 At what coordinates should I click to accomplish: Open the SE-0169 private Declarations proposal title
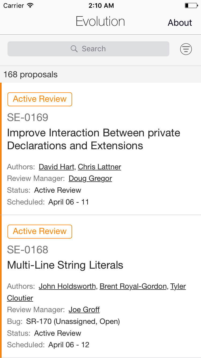click(94, 139)
